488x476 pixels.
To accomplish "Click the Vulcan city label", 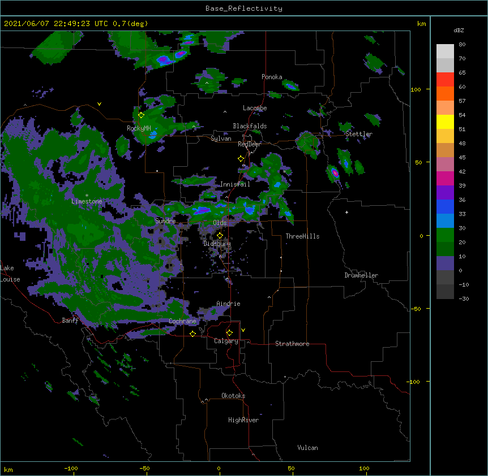I will pos(307,448).
